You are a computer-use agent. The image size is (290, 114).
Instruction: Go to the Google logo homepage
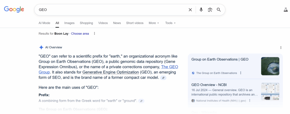point(14,9)
